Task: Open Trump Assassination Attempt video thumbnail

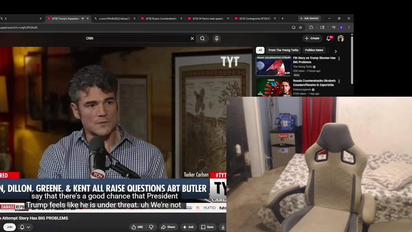Action: 274,66
